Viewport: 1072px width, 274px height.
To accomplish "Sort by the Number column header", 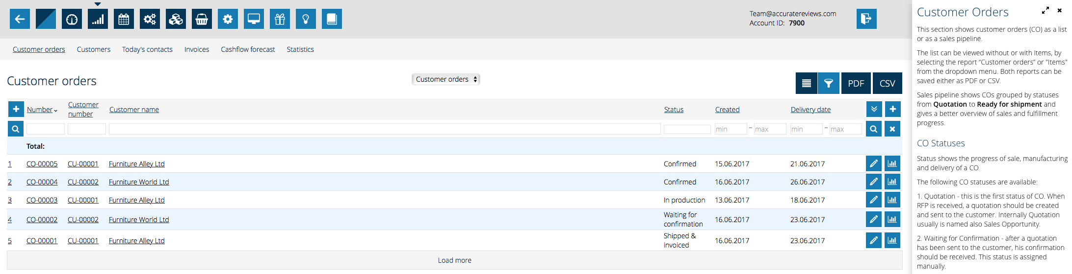I will click(40, 110).
